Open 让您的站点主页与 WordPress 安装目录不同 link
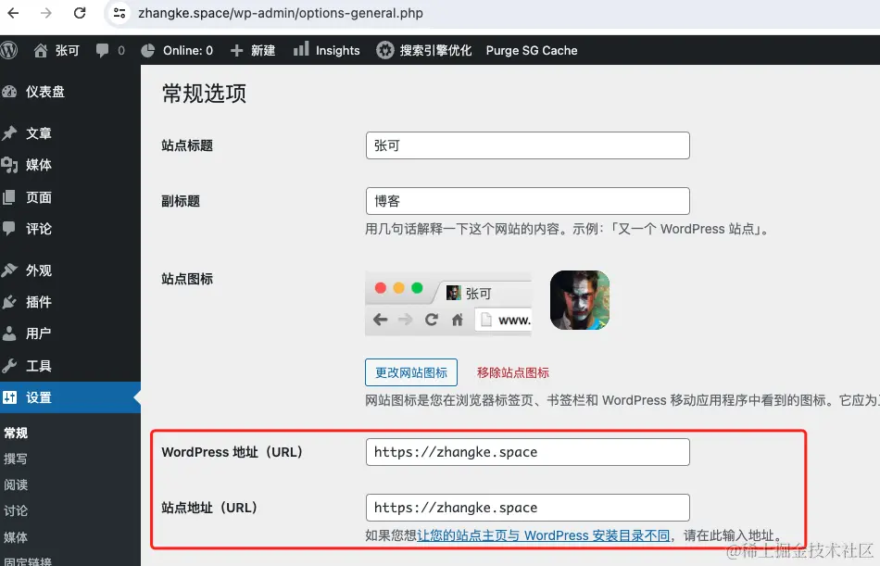 tap(543, 535)
